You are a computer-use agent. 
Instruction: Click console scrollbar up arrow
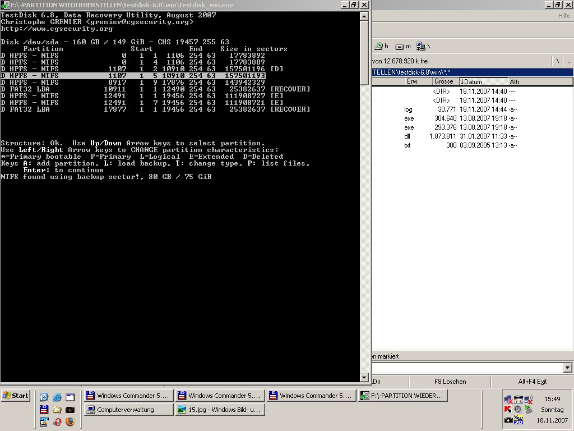pos(364,16)
